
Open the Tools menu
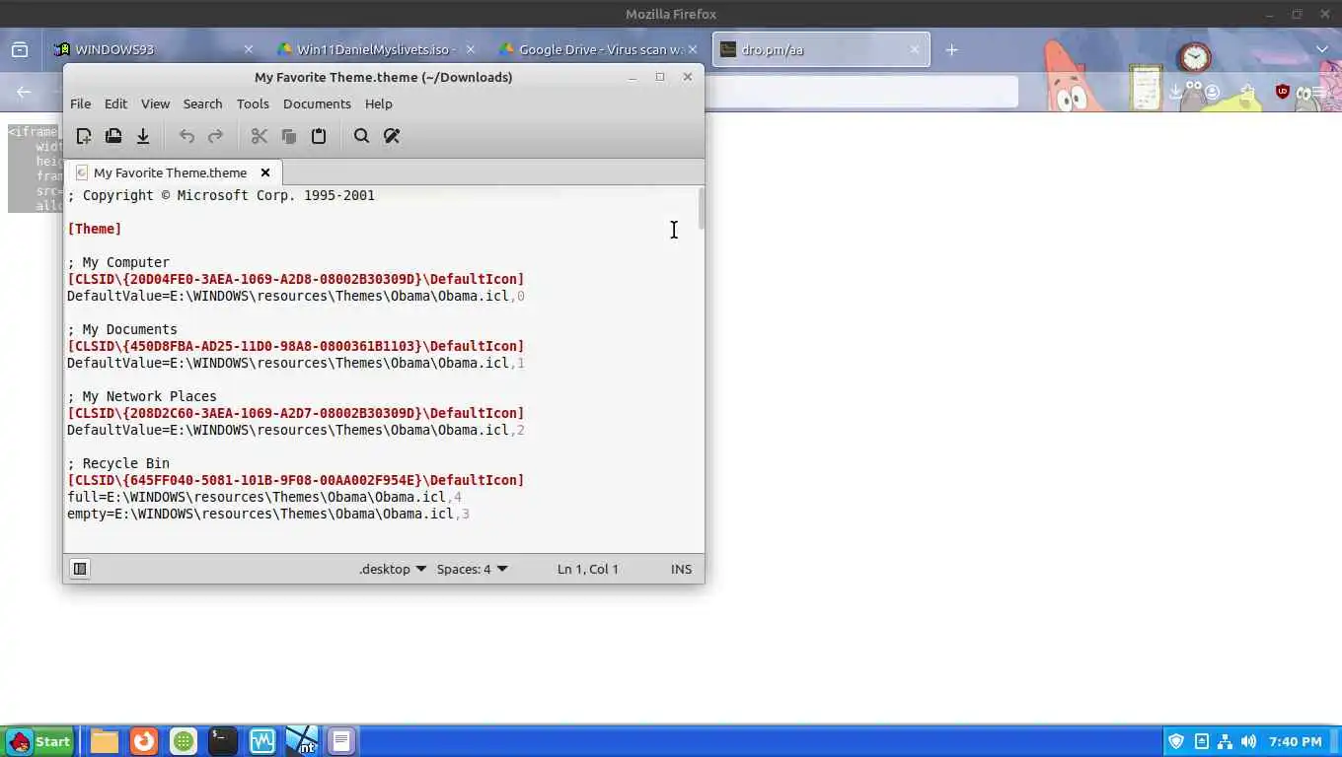coord(253,103)
